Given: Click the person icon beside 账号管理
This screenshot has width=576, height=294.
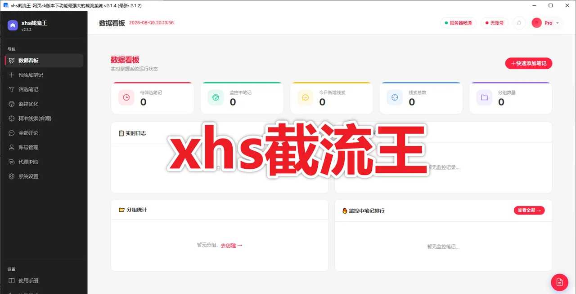Looking at the screenshot, I should click(x=12, y=147).
